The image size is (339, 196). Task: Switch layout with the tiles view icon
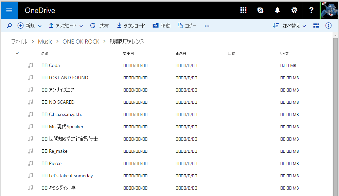(x=316, y=26)
